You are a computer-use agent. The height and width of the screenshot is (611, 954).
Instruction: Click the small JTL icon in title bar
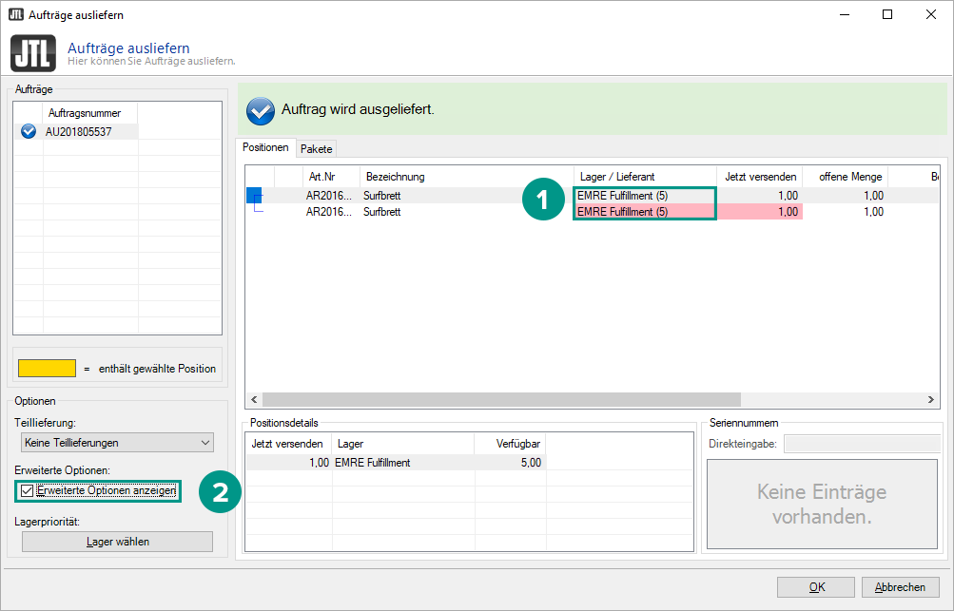pyautogui.click(x=14, y=14)
